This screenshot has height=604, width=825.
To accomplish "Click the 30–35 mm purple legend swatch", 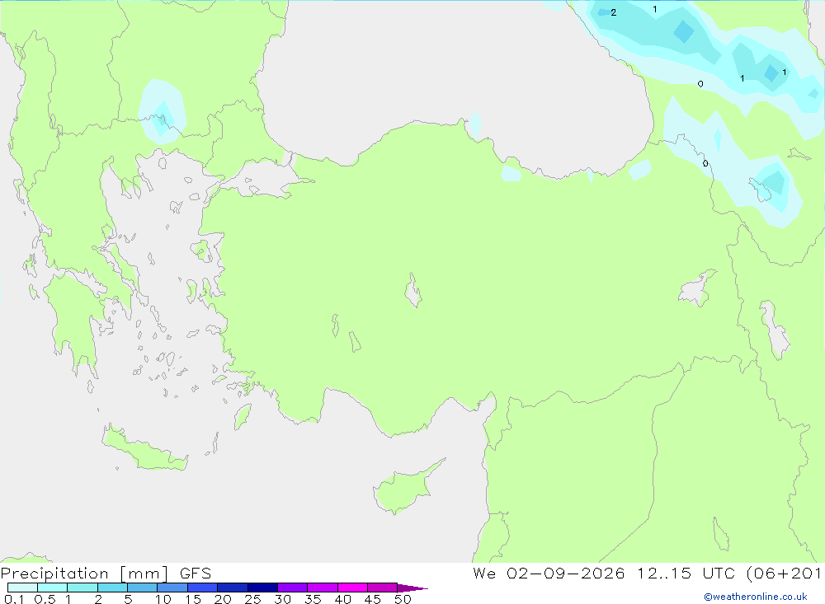I will pyautogui.click(x=293, y=588).
